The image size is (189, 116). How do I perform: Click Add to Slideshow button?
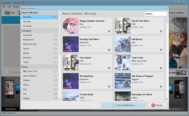(123, 105)
